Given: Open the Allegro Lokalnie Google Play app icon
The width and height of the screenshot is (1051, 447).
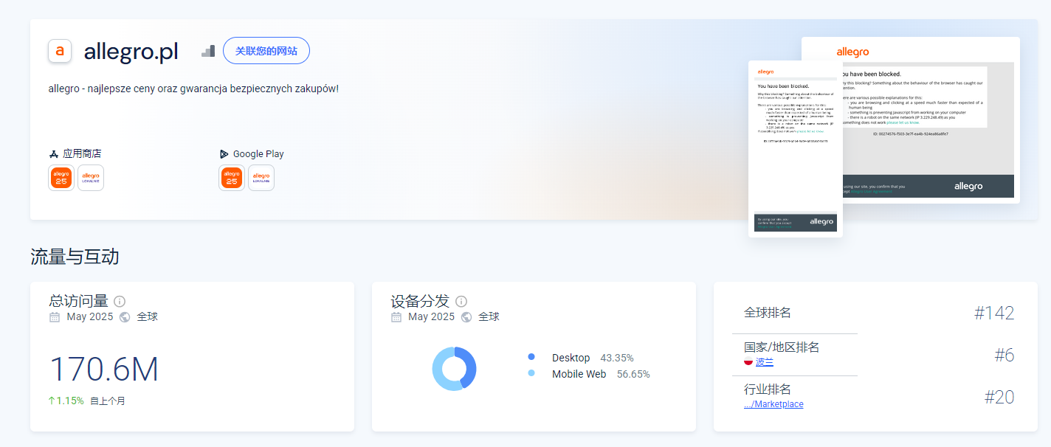Looking at the screenshot, I should [261, 178].
